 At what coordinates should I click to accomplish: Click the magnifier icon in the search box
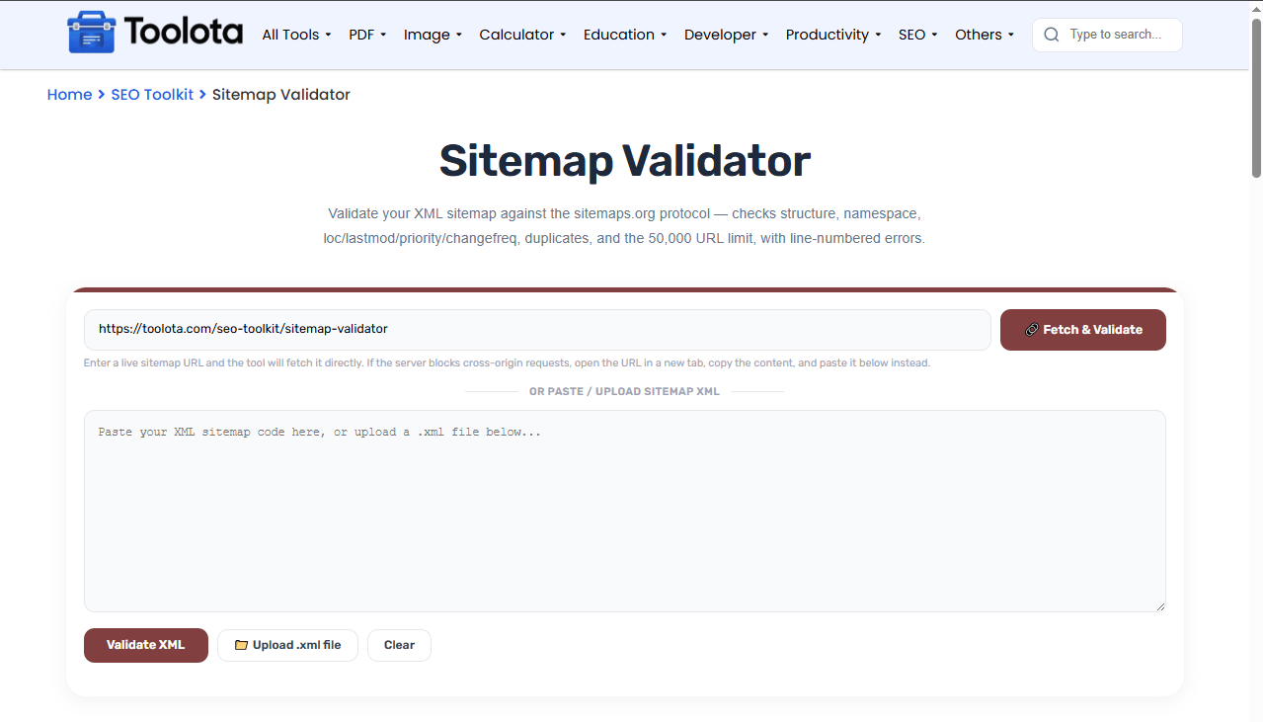1051,35
